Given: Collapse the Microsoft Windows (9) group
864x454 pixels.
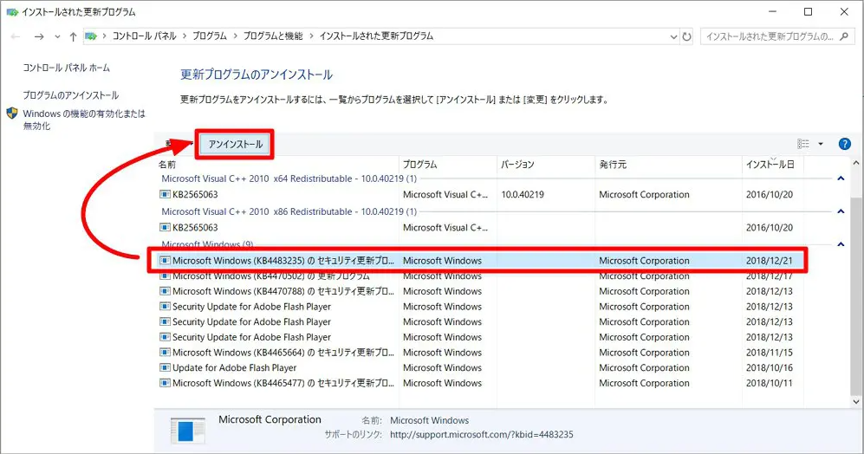Looking at the screenshot, I should pos(841,244).
